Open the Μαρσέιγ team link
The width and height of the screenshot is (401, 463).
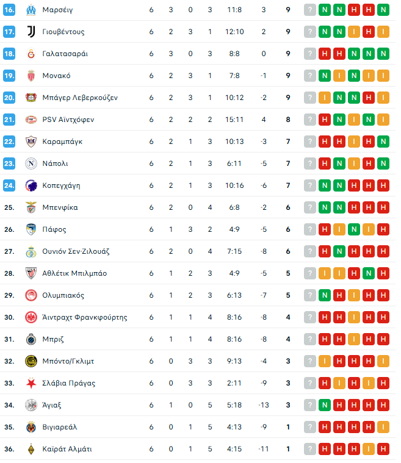pos(57,10)
